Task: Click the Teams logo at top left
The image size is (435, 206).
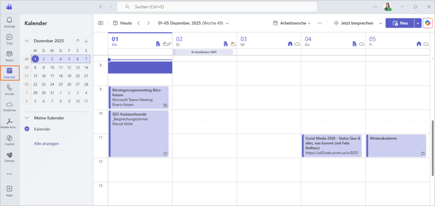Action: (9, 7)
